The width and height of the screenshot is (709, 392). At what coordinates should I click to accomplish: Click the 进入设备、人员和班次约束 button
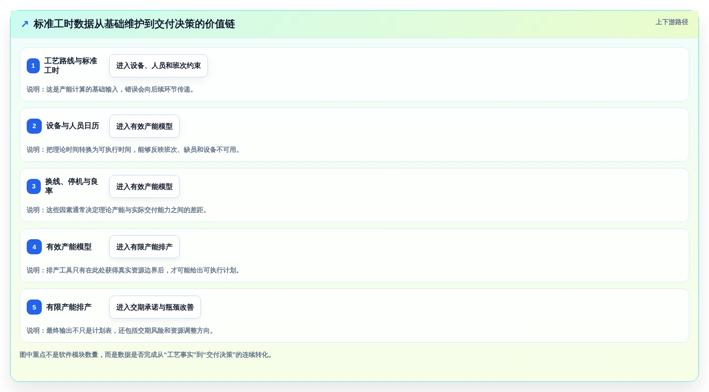click(159, 66)
